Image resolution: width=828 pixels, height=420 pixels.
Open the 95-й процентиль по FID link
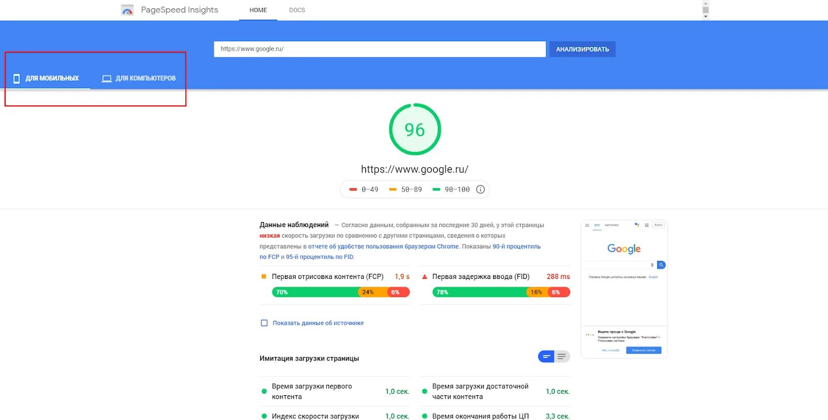(x=320, y=257)
